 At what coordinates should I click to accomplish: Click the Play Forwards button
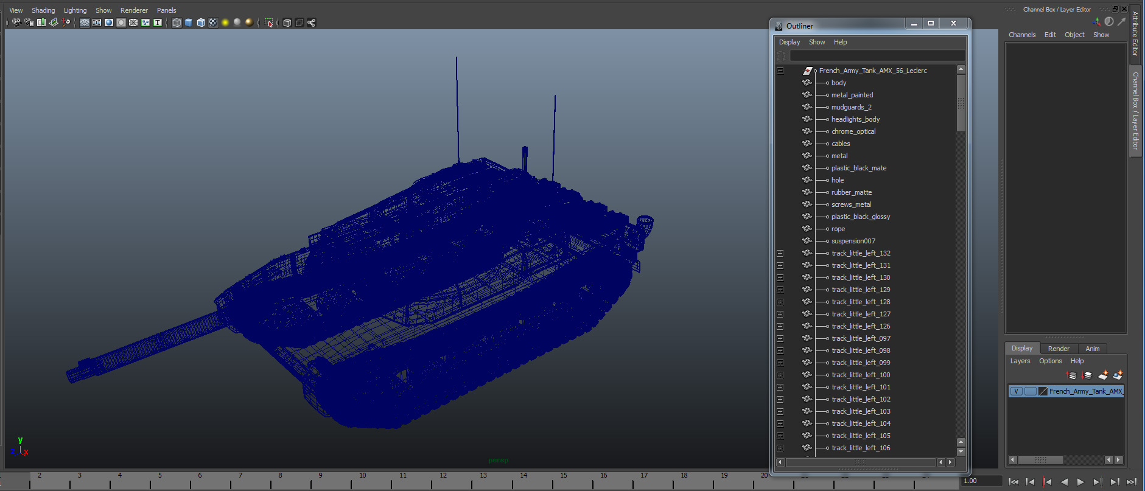(1080, 482)
